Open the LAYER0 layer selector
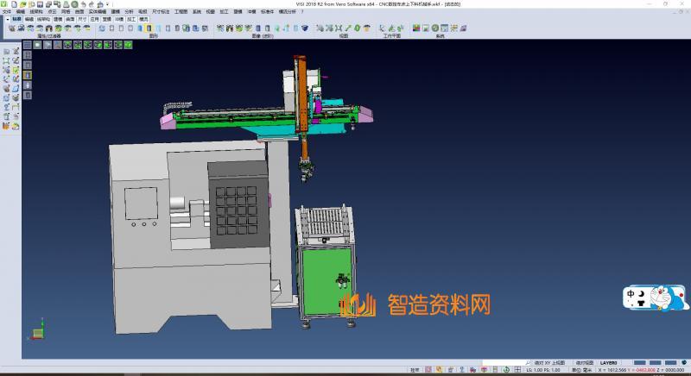This screenshot has height=376, width=691. (609, 363)
